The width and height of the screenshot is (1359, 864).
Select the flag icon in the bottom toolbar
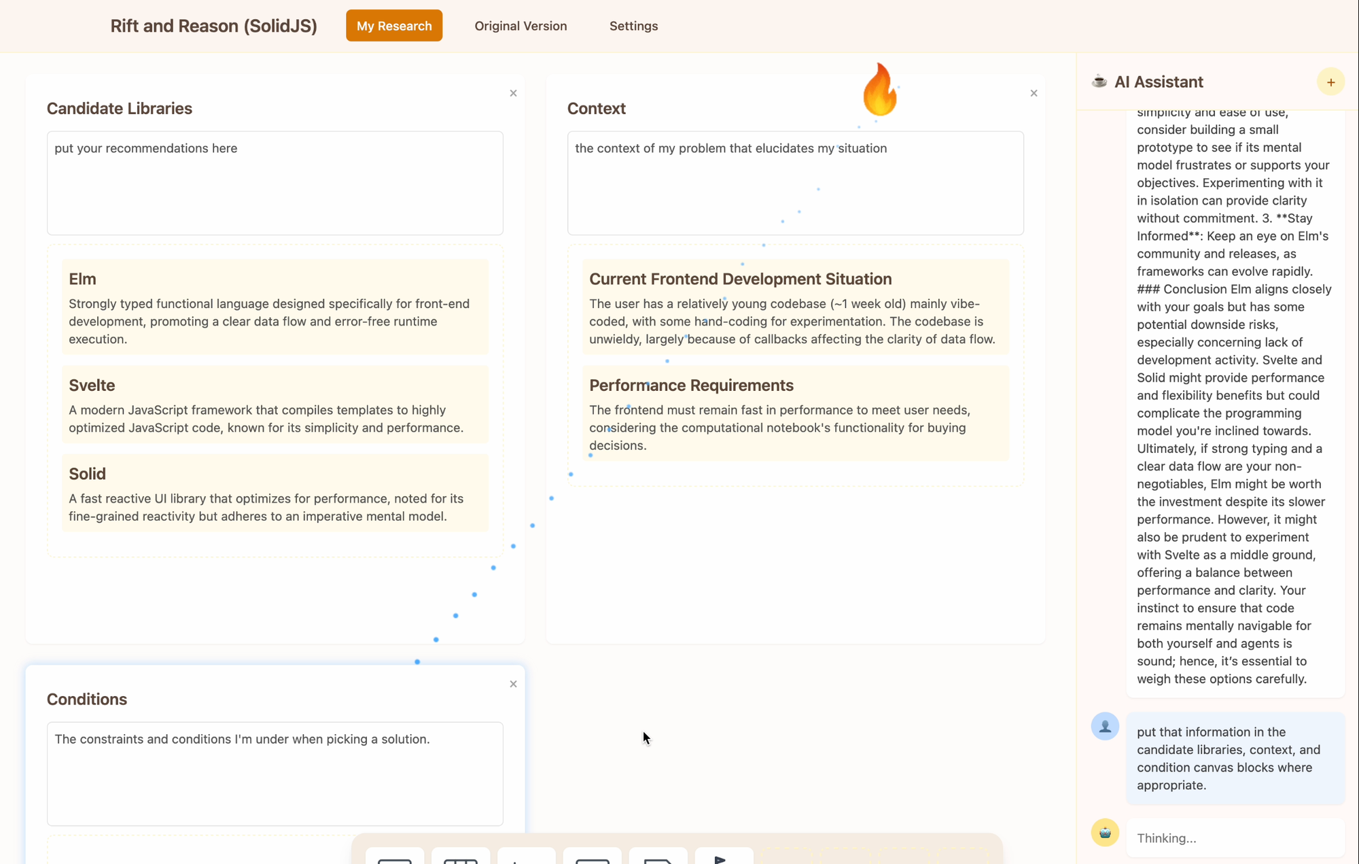click(x=724, y=856)
